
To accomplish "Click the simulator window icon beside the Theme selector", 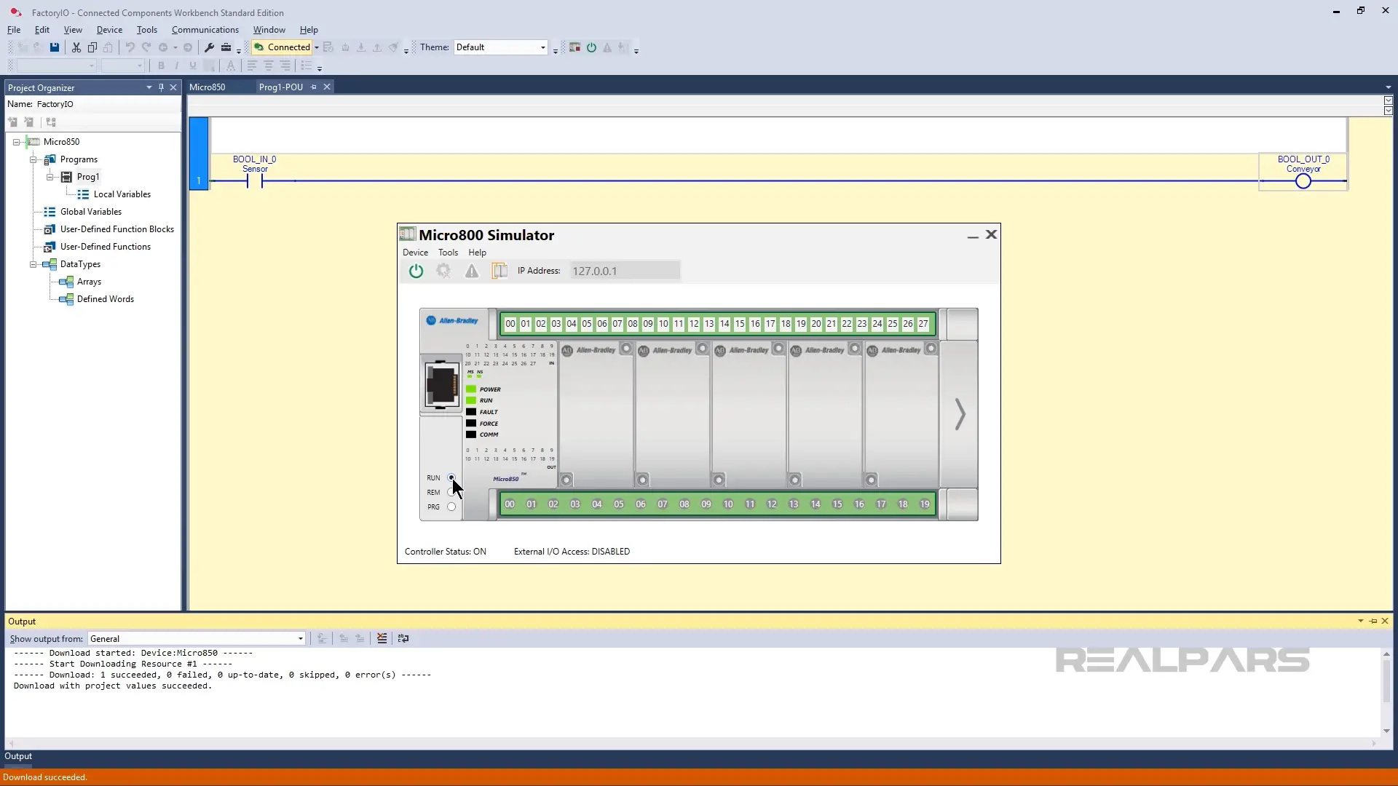I will (574, 47).
